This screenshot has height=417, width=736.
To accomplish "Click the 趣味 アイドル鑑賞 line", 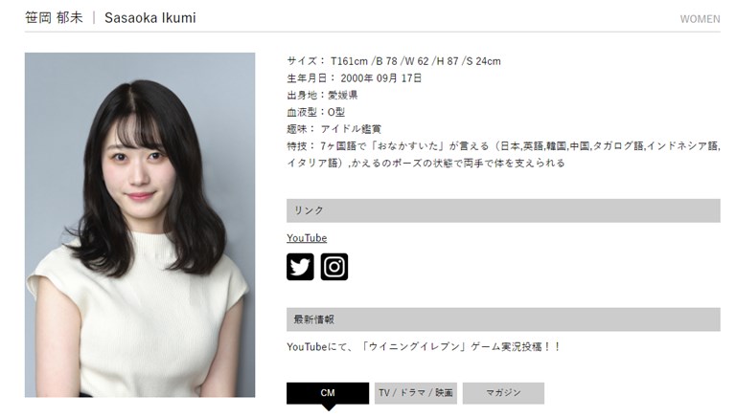I will coord(334,129).
